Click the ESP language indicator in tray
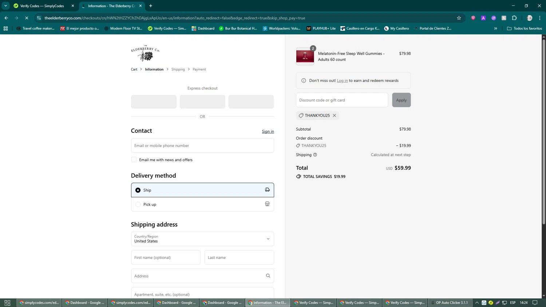The image size is (546, 307). point(513,303)
